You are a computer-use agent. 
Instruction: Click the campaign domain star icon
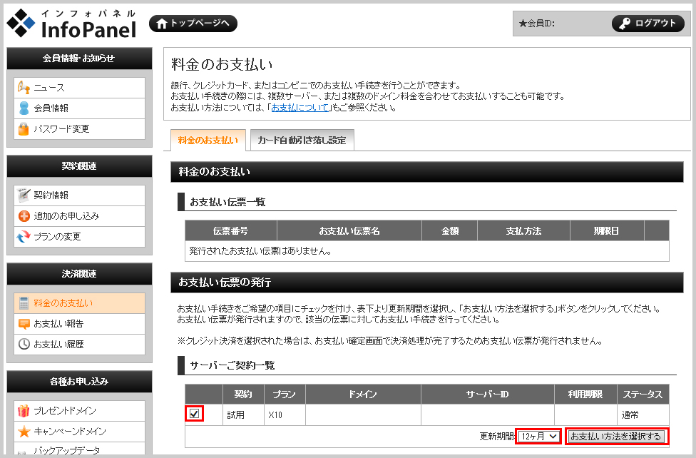[24, 432]
